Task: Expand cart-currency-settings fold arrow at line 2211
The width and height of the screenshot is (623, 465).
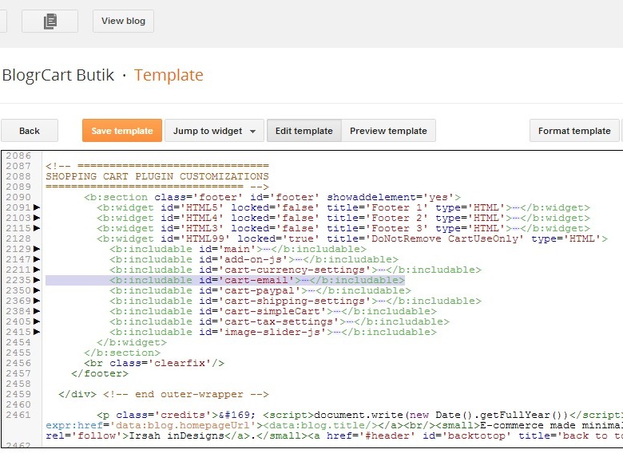Action: [x=37, y=270]
